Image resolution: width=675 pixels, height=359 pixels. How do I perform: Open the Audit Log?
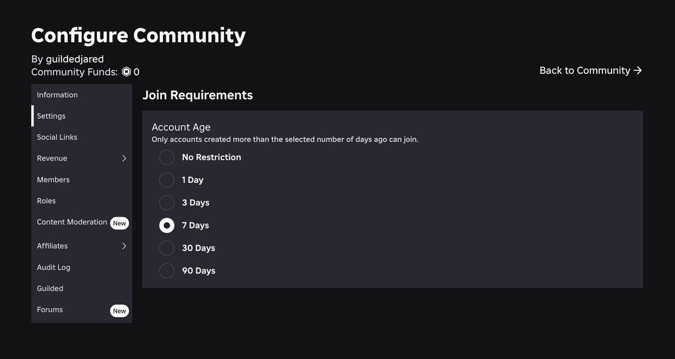[x=53, y=267]
